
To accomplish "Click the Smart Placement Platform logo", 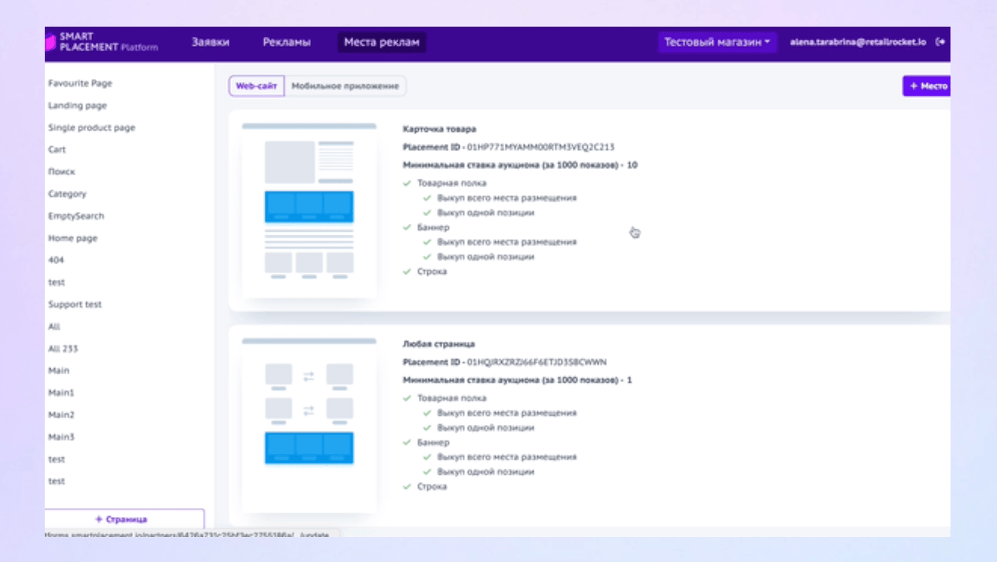I will point(102,42).
